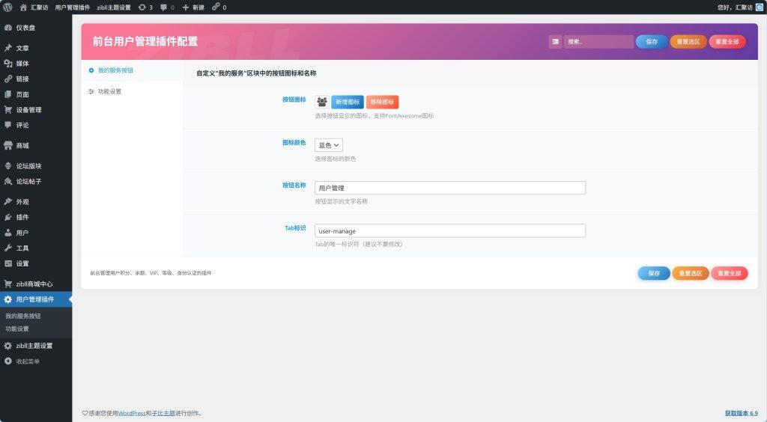Open comments bubble in admin bar
Screen dimensions: 767x422
pyautogui.click(x=167, y=7)
